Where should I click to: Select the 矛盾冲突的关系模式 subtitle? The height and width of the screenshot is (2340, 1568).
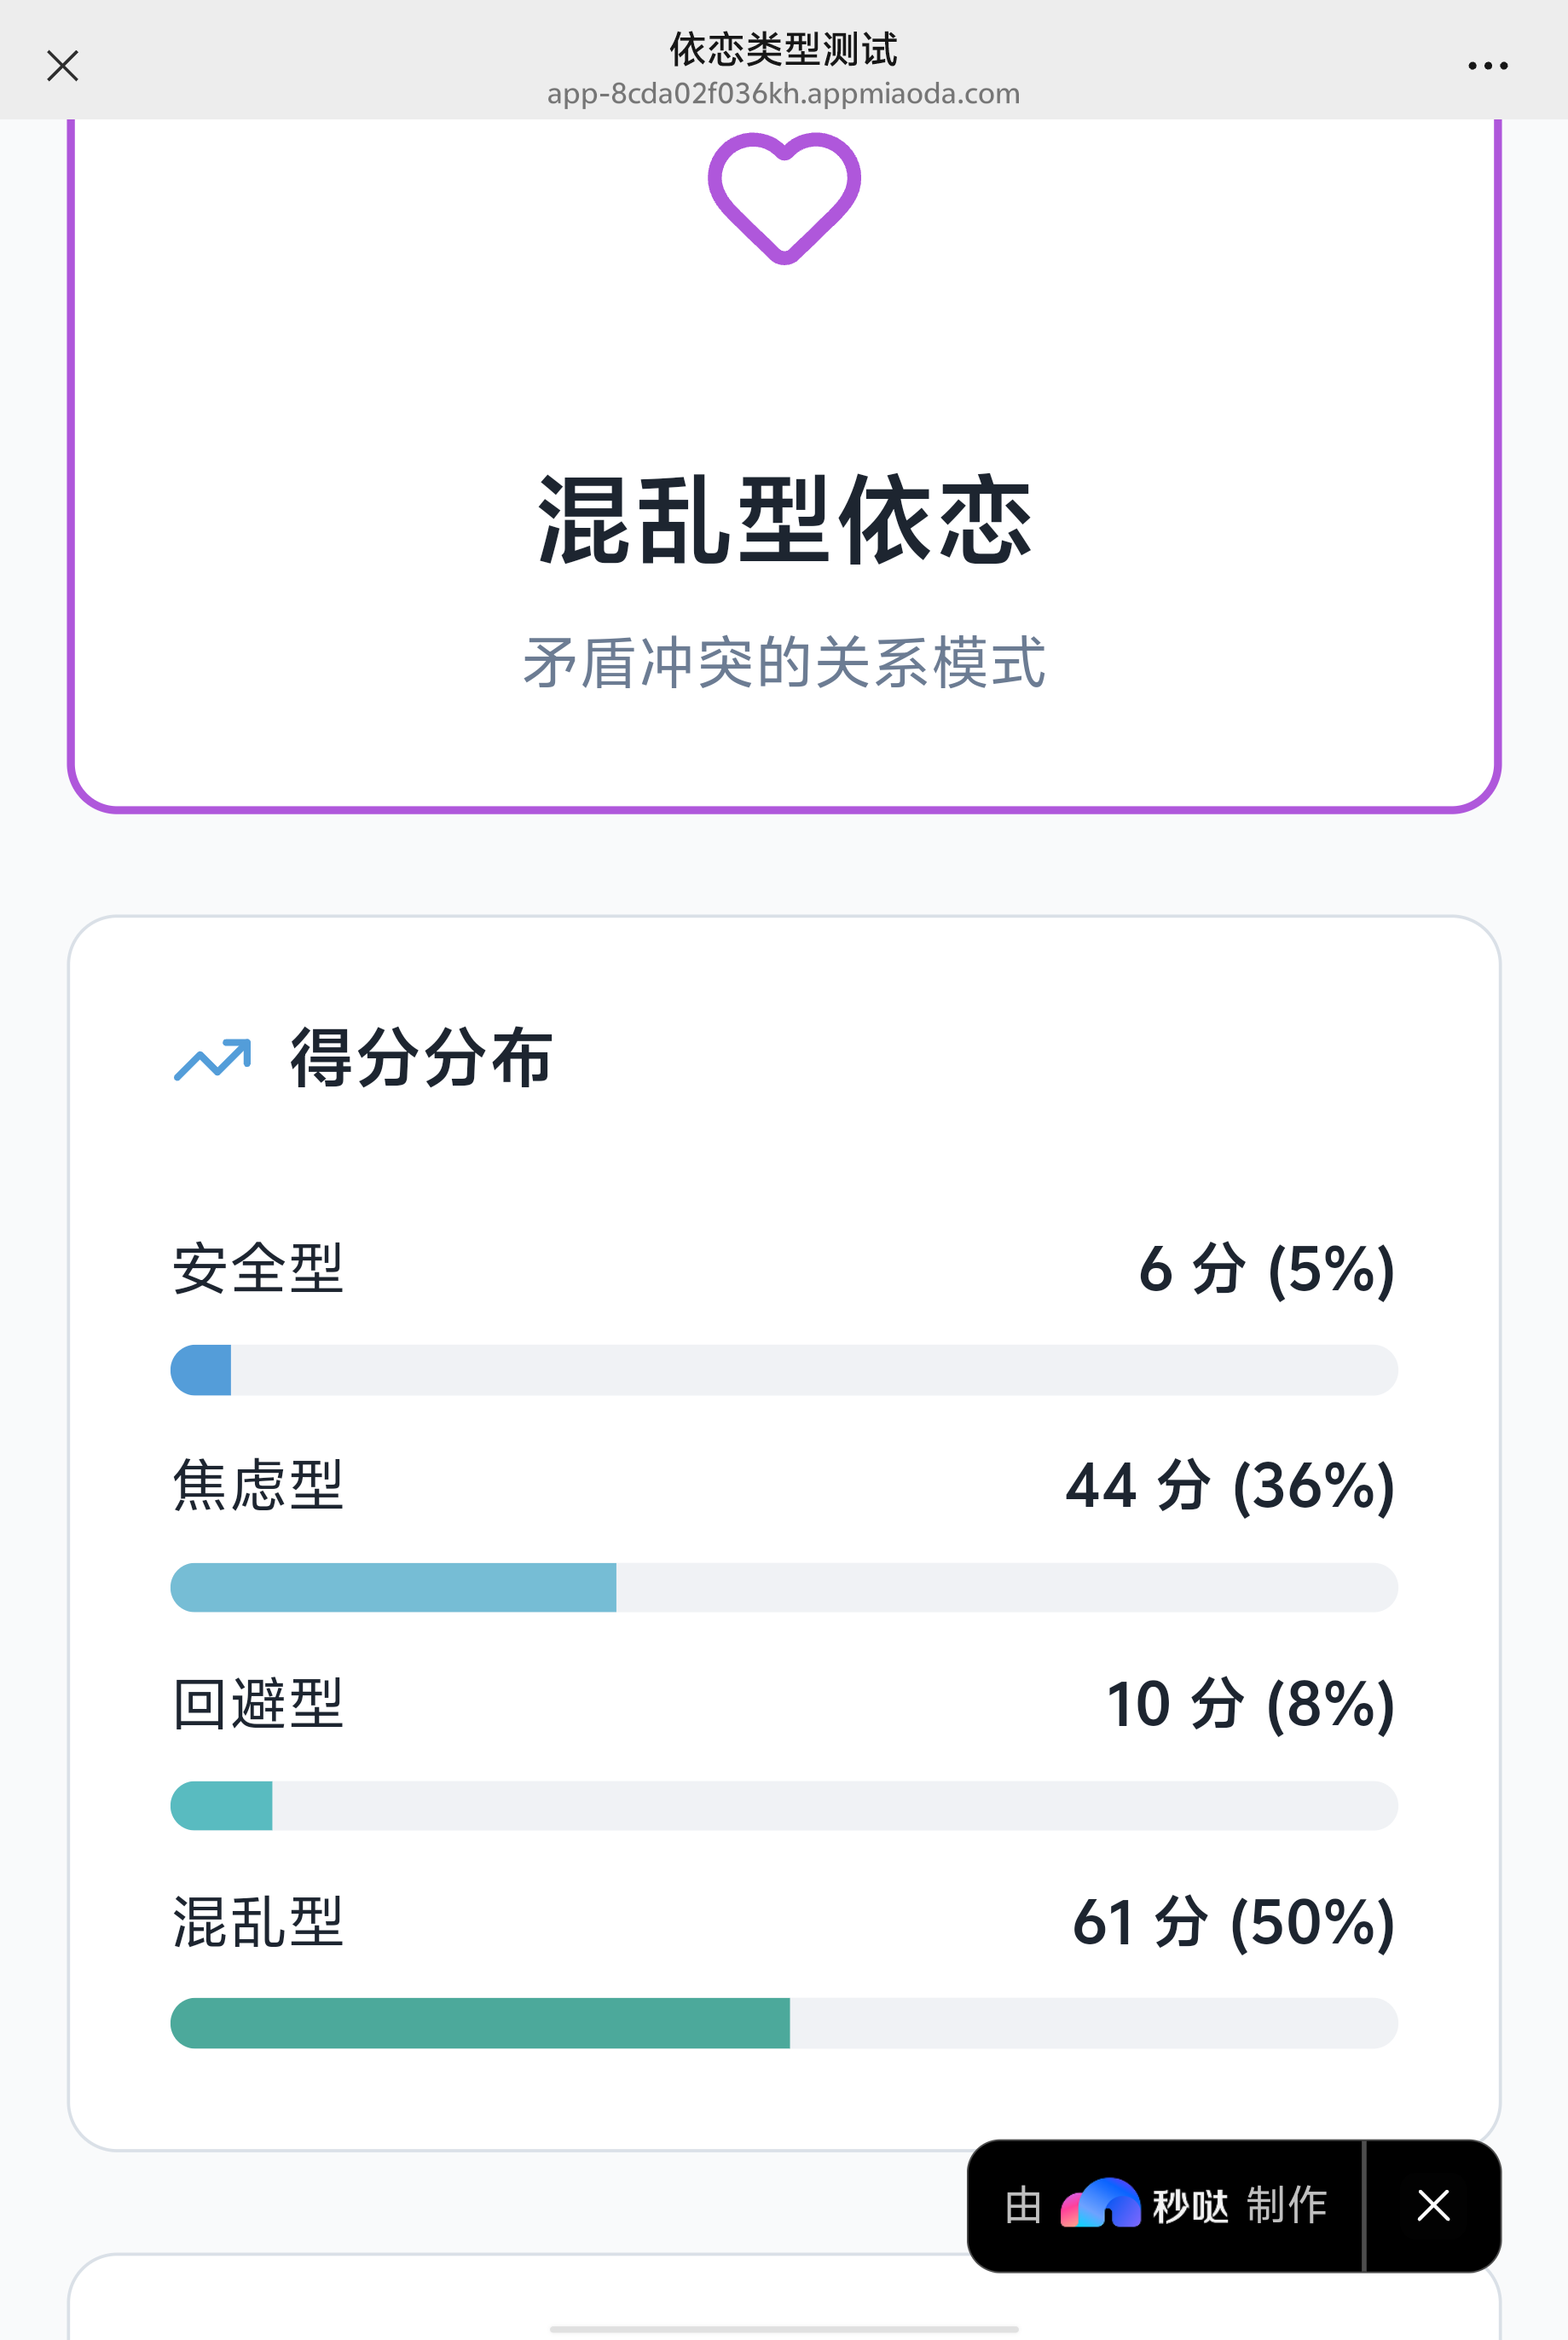click(784, 662)
